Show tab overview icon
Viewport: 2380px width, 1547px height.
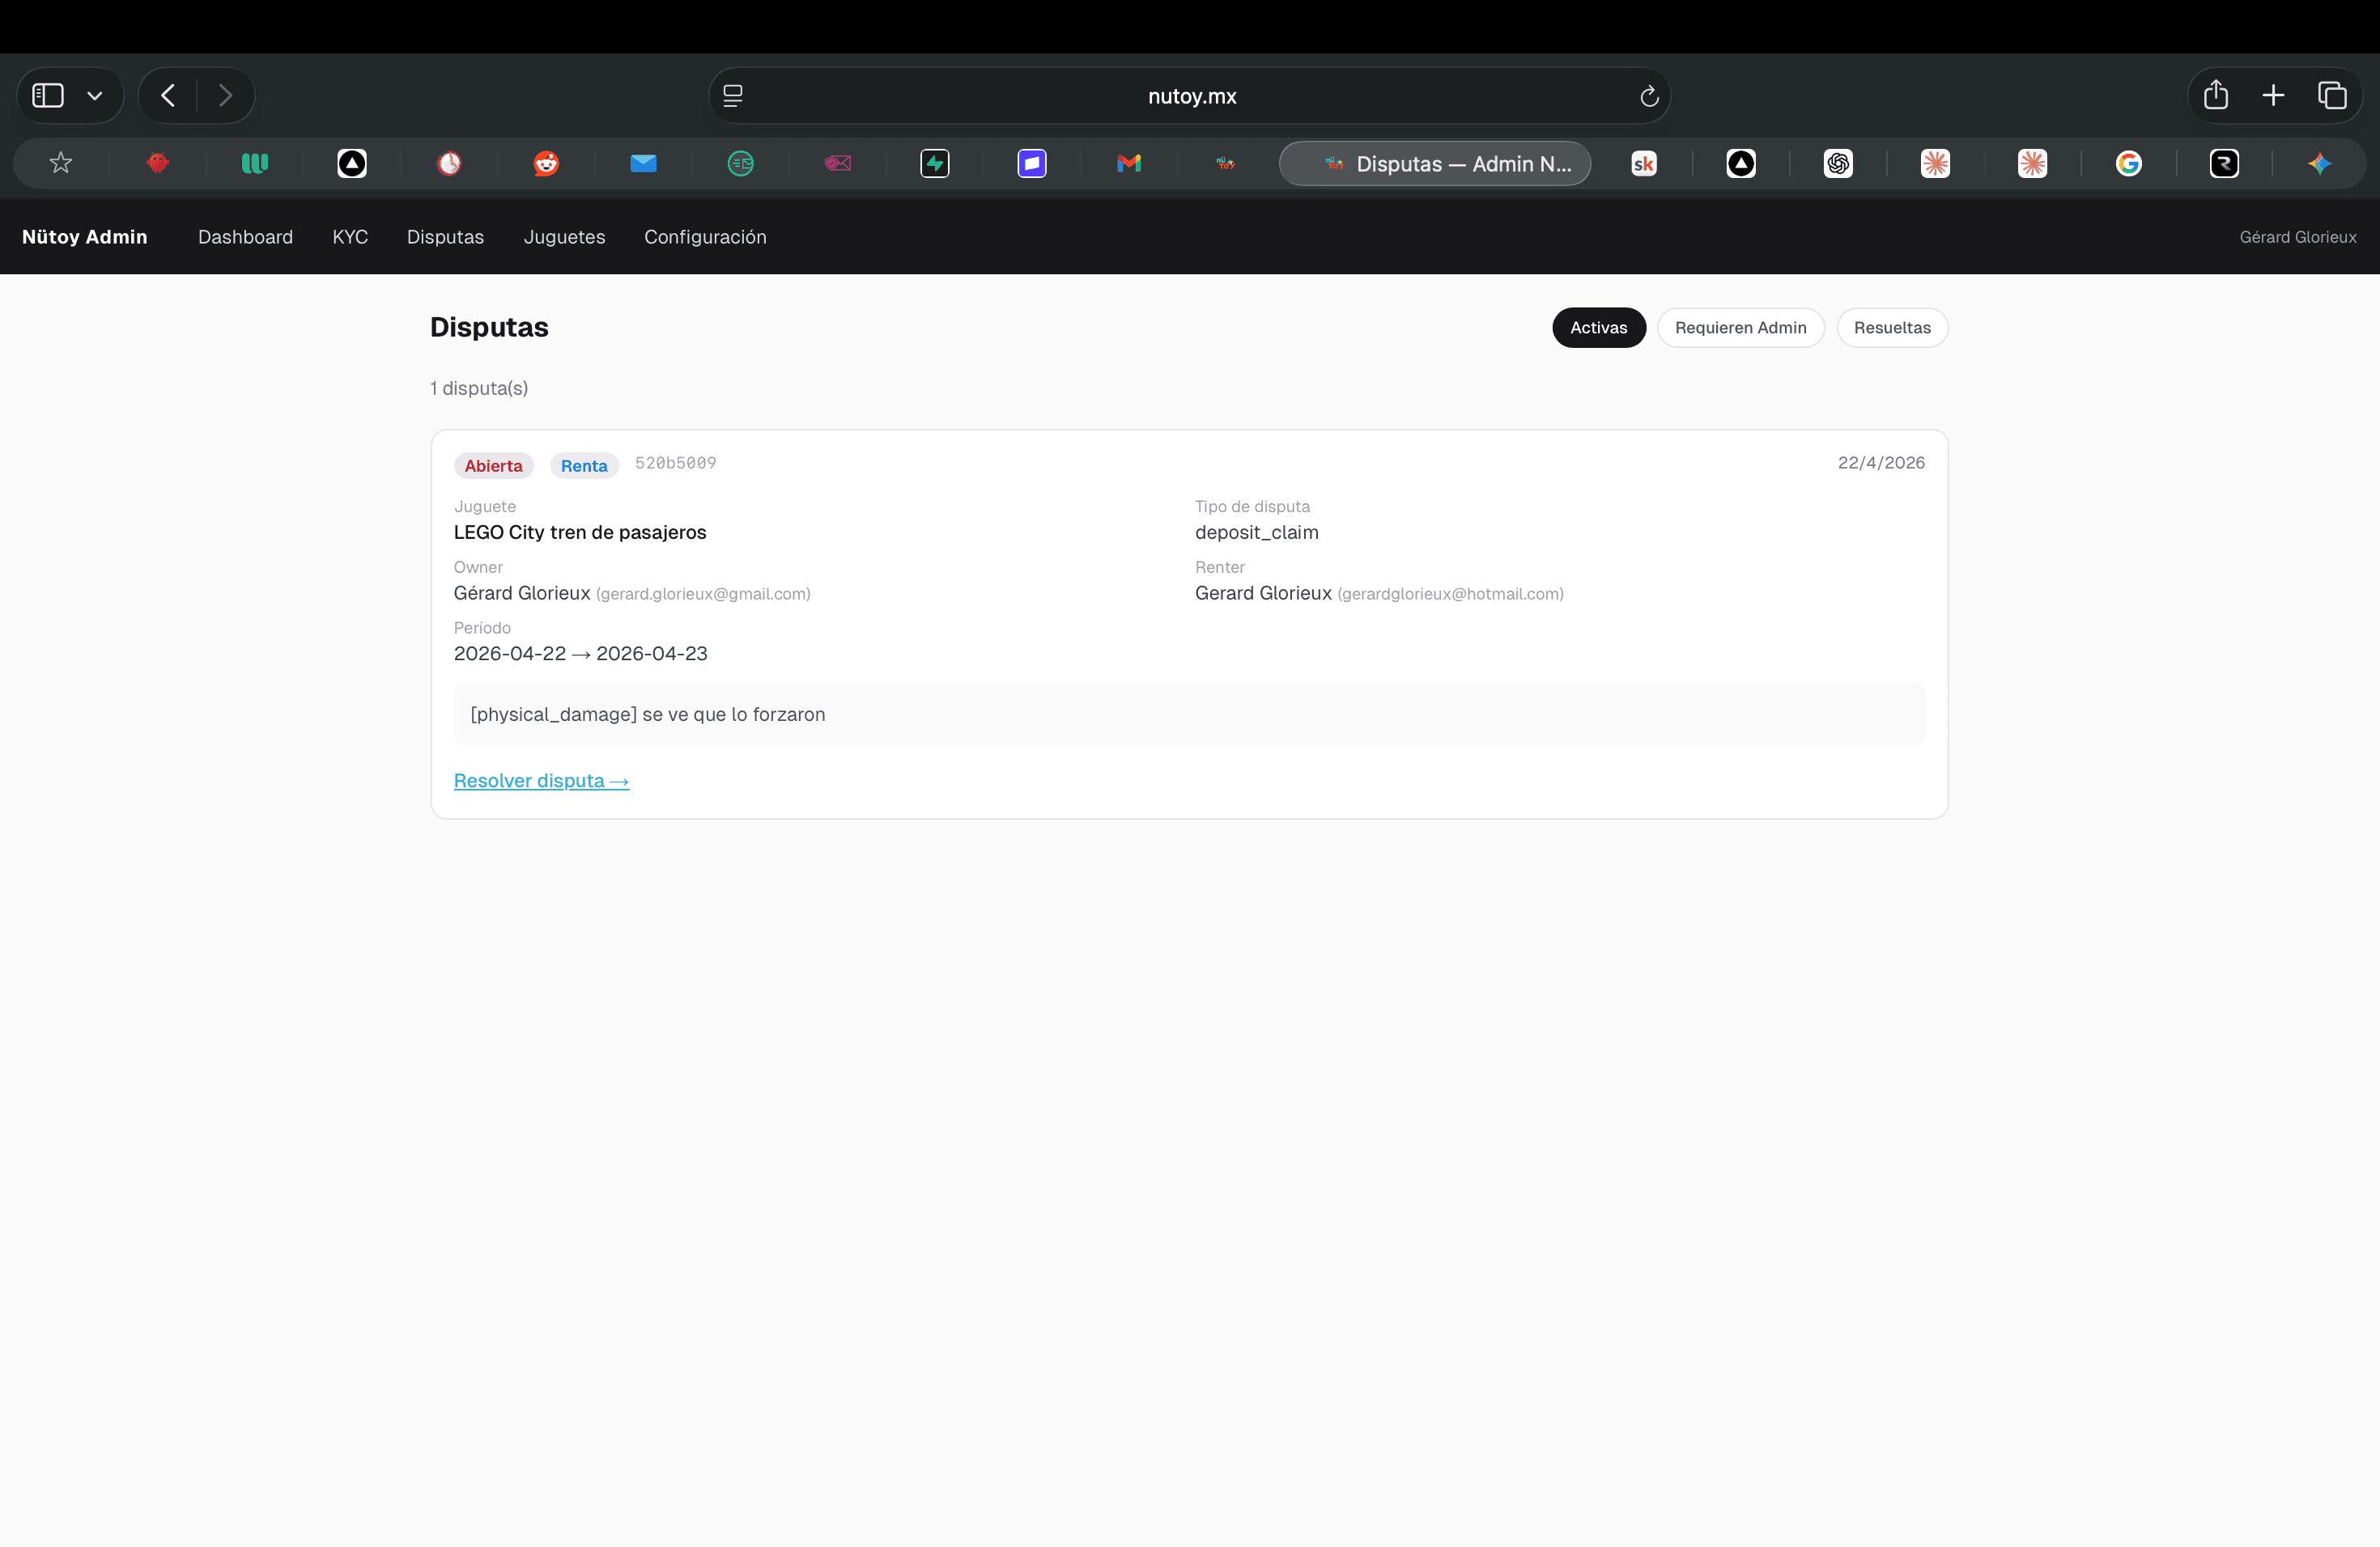point(2332,95)
